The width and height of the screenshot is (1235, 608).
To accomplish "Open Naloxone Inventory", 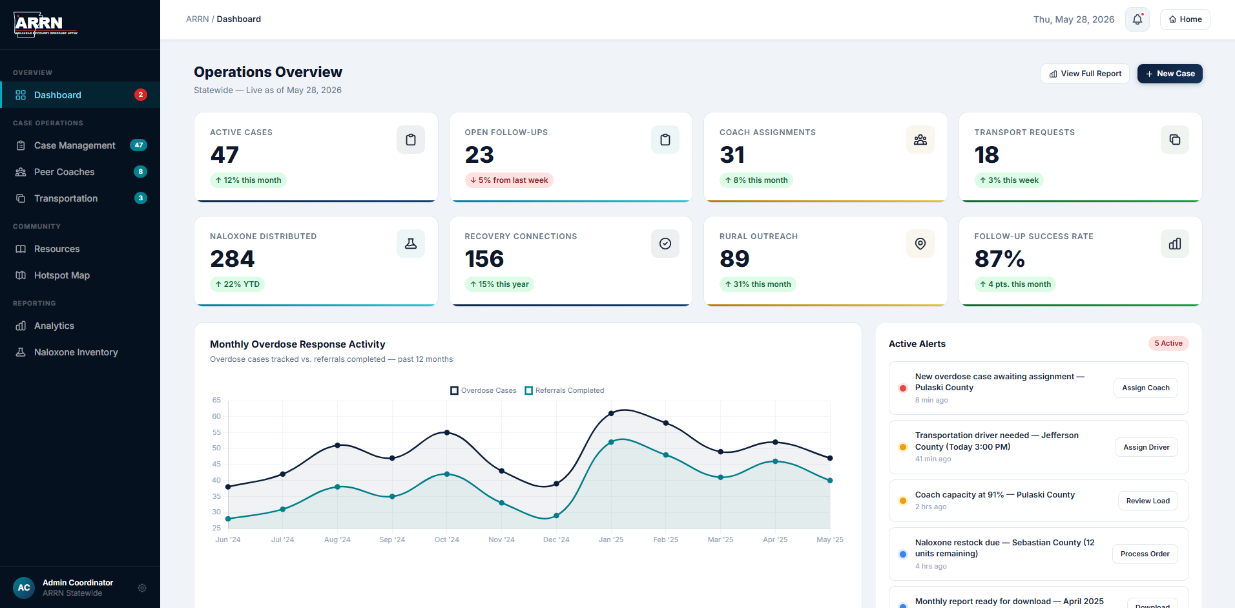I will click(80, 352).
